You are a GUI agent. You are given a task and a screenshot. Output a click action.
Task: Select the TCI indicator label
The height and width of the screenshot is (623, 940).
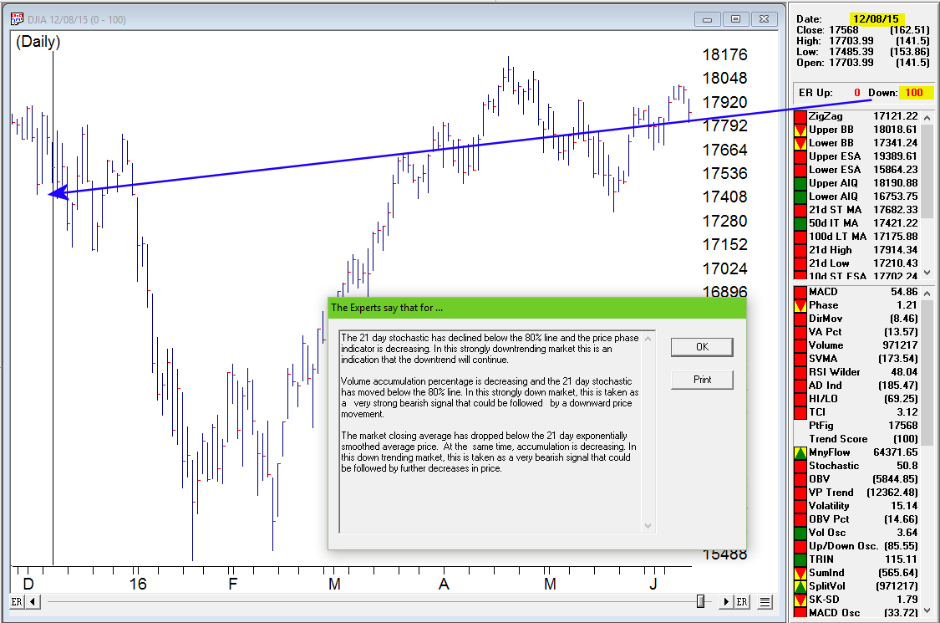[817, 411]
